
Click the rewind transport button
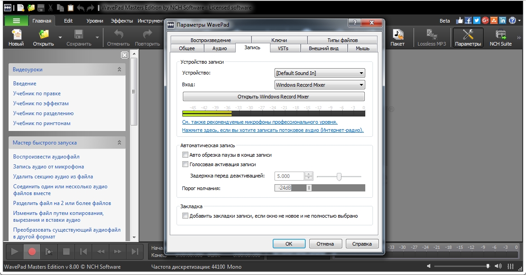[x=101, y=252]
